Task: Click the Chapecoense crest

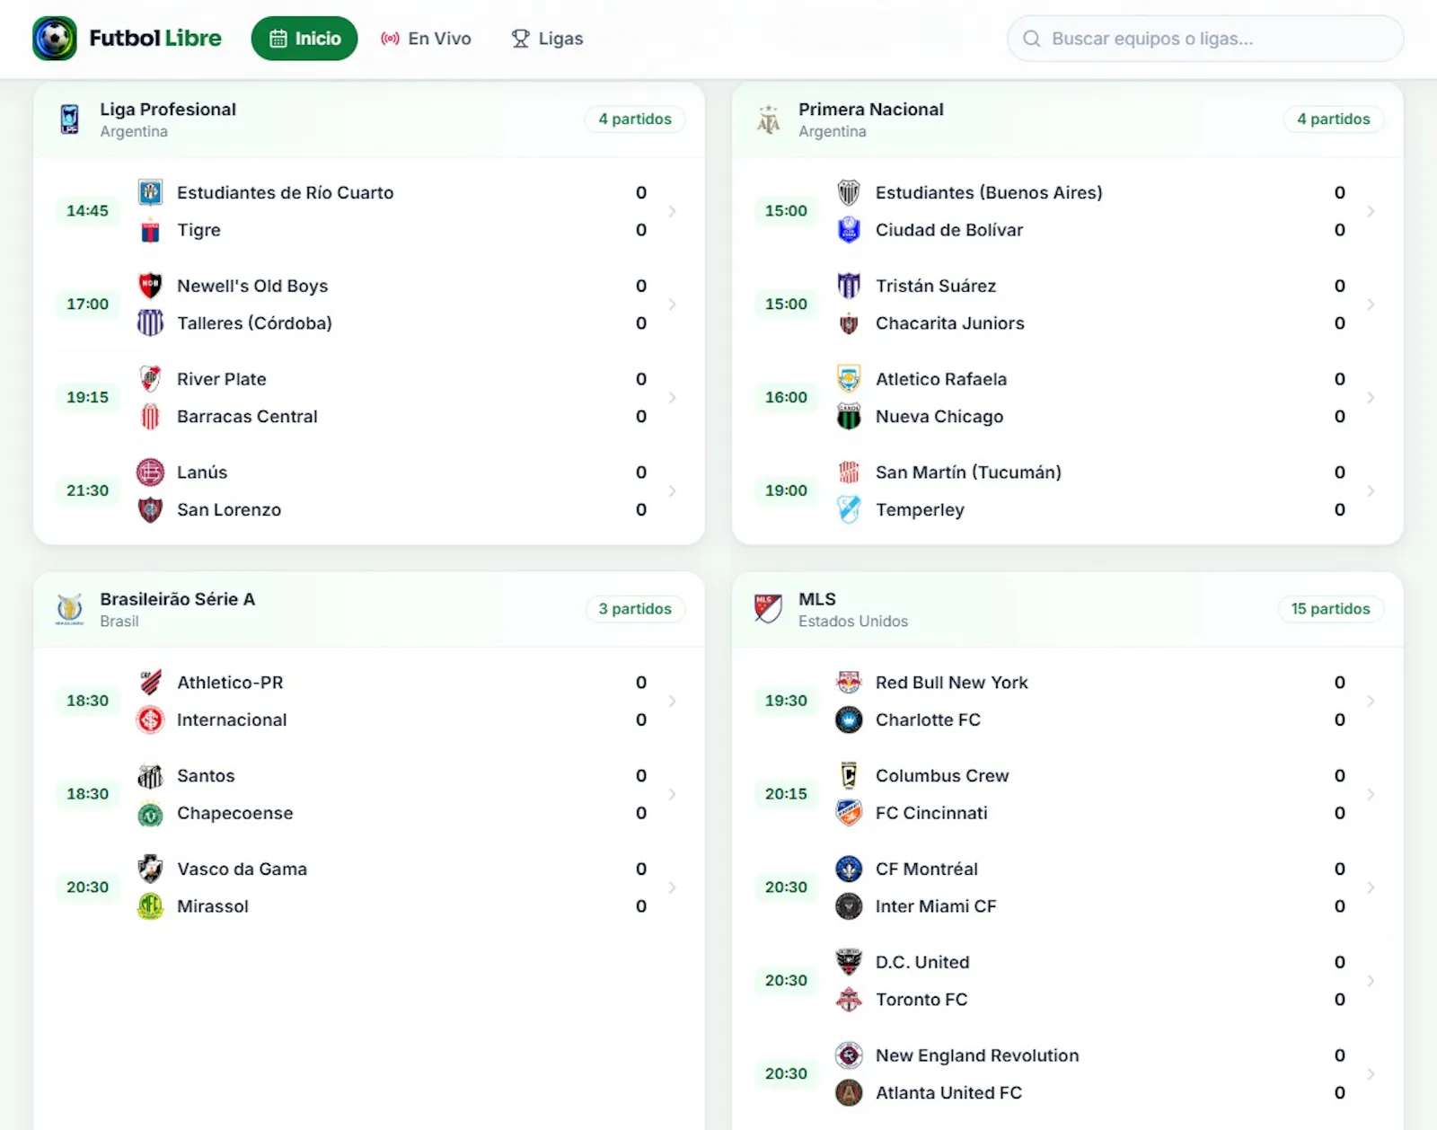Action: coord(150,814)
